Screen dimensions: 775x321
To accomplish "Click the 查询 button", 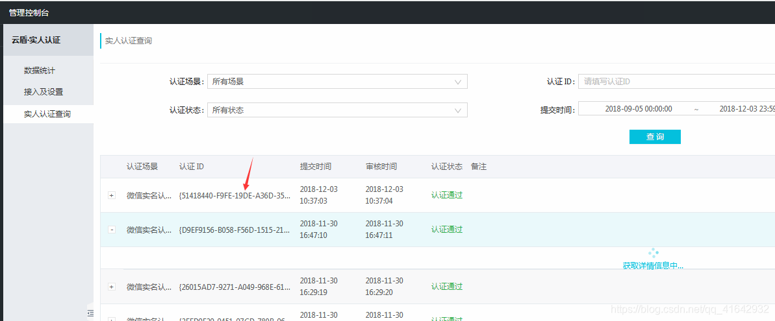I will tap(655, 137).
